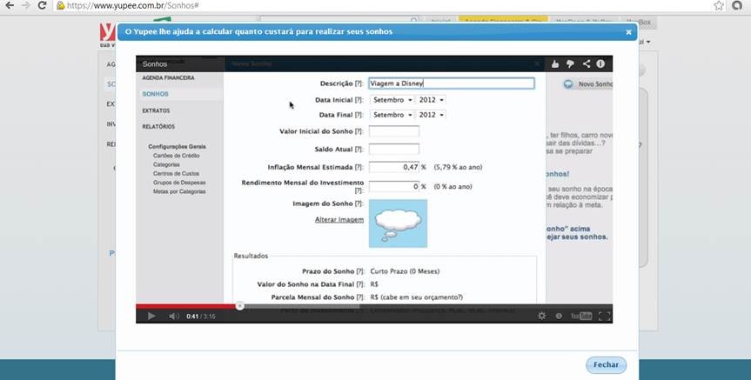Like the video with the thumbs up icon
The height and width of the screenshot is (380, 751).
click(x=555, y=63)
